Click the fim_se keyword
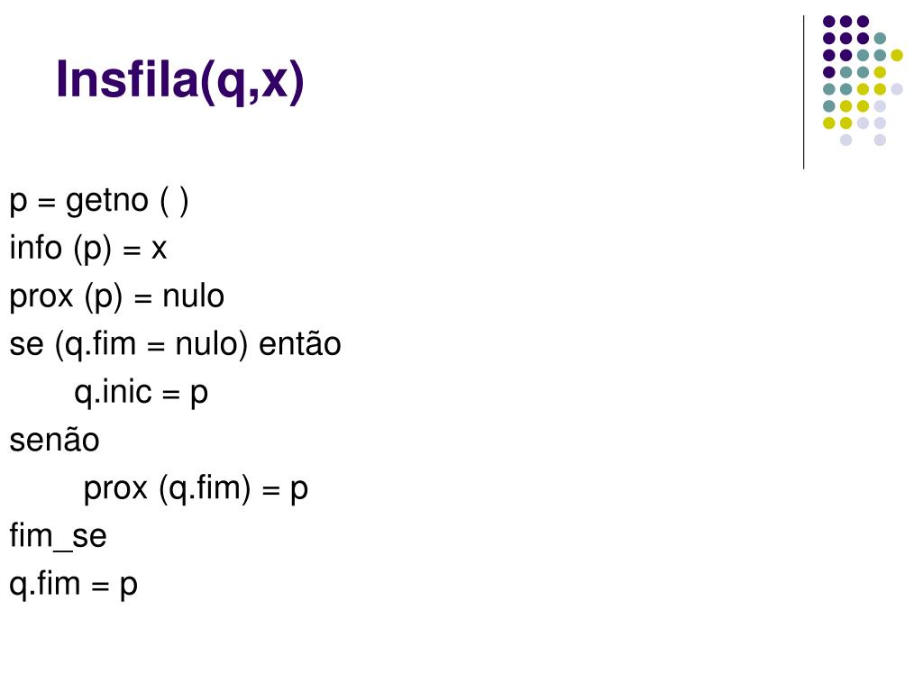Viewport: 923px width, 692px height. [58, 537]
